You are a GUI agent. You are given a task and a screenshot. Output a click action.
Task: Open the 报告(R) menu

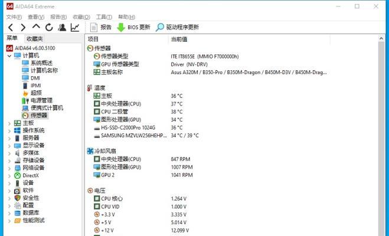(x=58, y=17)
